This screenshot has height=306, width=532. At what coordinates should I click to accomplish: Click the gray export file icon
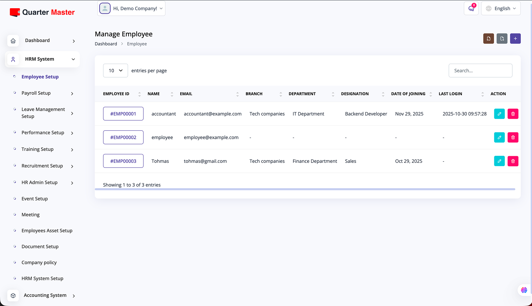pyautogui.click(x=502, y=39)
